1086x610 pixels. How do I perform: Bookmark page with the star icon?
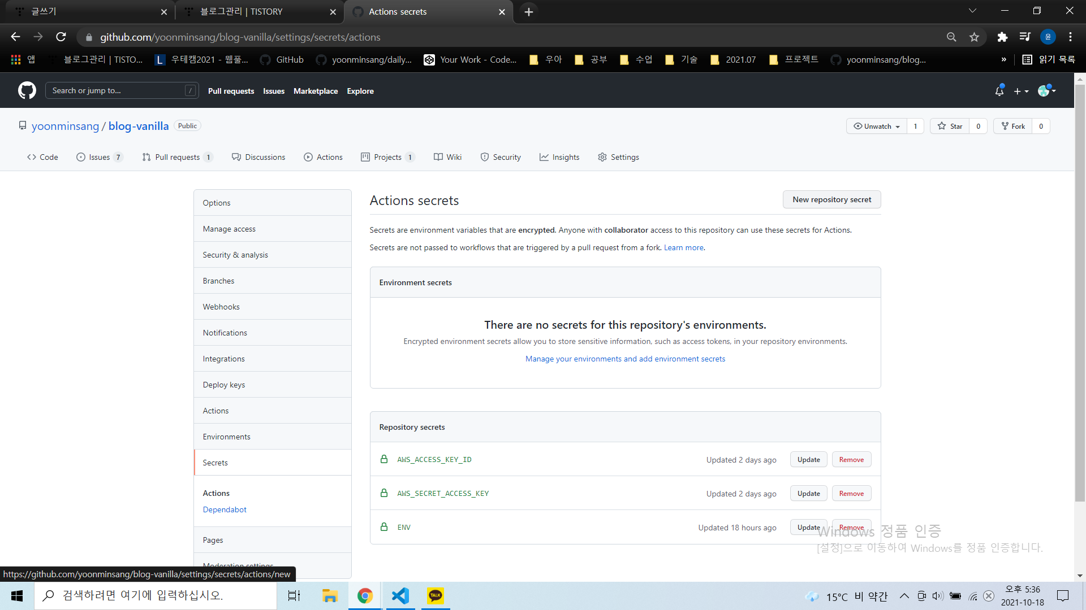tap(974, 37)
